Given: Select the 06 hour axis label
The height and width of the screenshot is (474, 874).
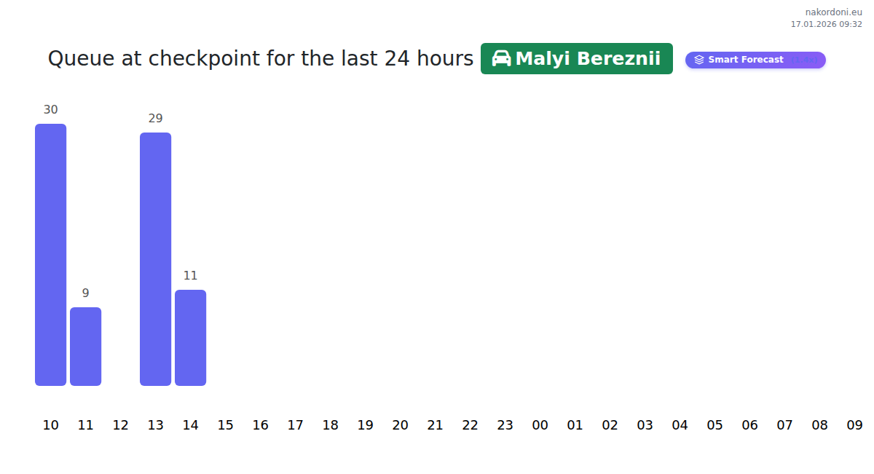Looking at the screenshot, I should pyautogui.click(x=749, y=425).
